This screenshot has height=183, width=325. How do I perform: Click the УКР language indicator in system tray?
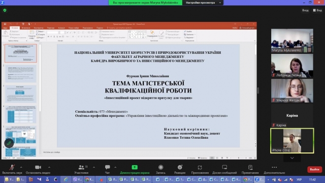[x=299, y=179]
